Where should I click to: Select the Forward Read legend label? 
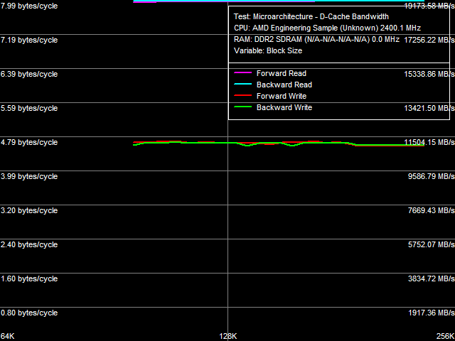[282, 73]
